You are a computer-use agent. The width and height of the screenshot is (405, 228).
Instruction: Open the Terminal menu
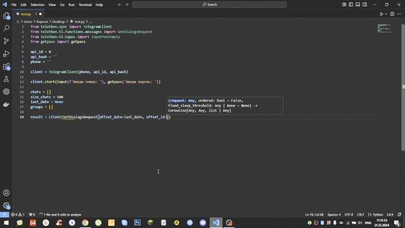pos(85,4)
